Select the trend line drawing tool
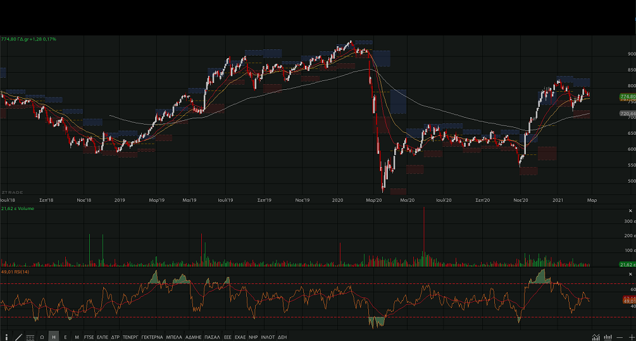636x341 pixels. coord(18,337)
